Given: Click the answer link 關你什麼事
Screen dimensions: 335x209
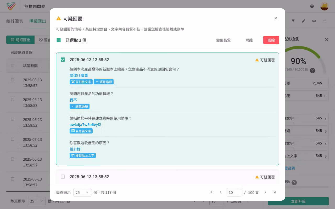Looking at the screenshot, I should [79, 76].
